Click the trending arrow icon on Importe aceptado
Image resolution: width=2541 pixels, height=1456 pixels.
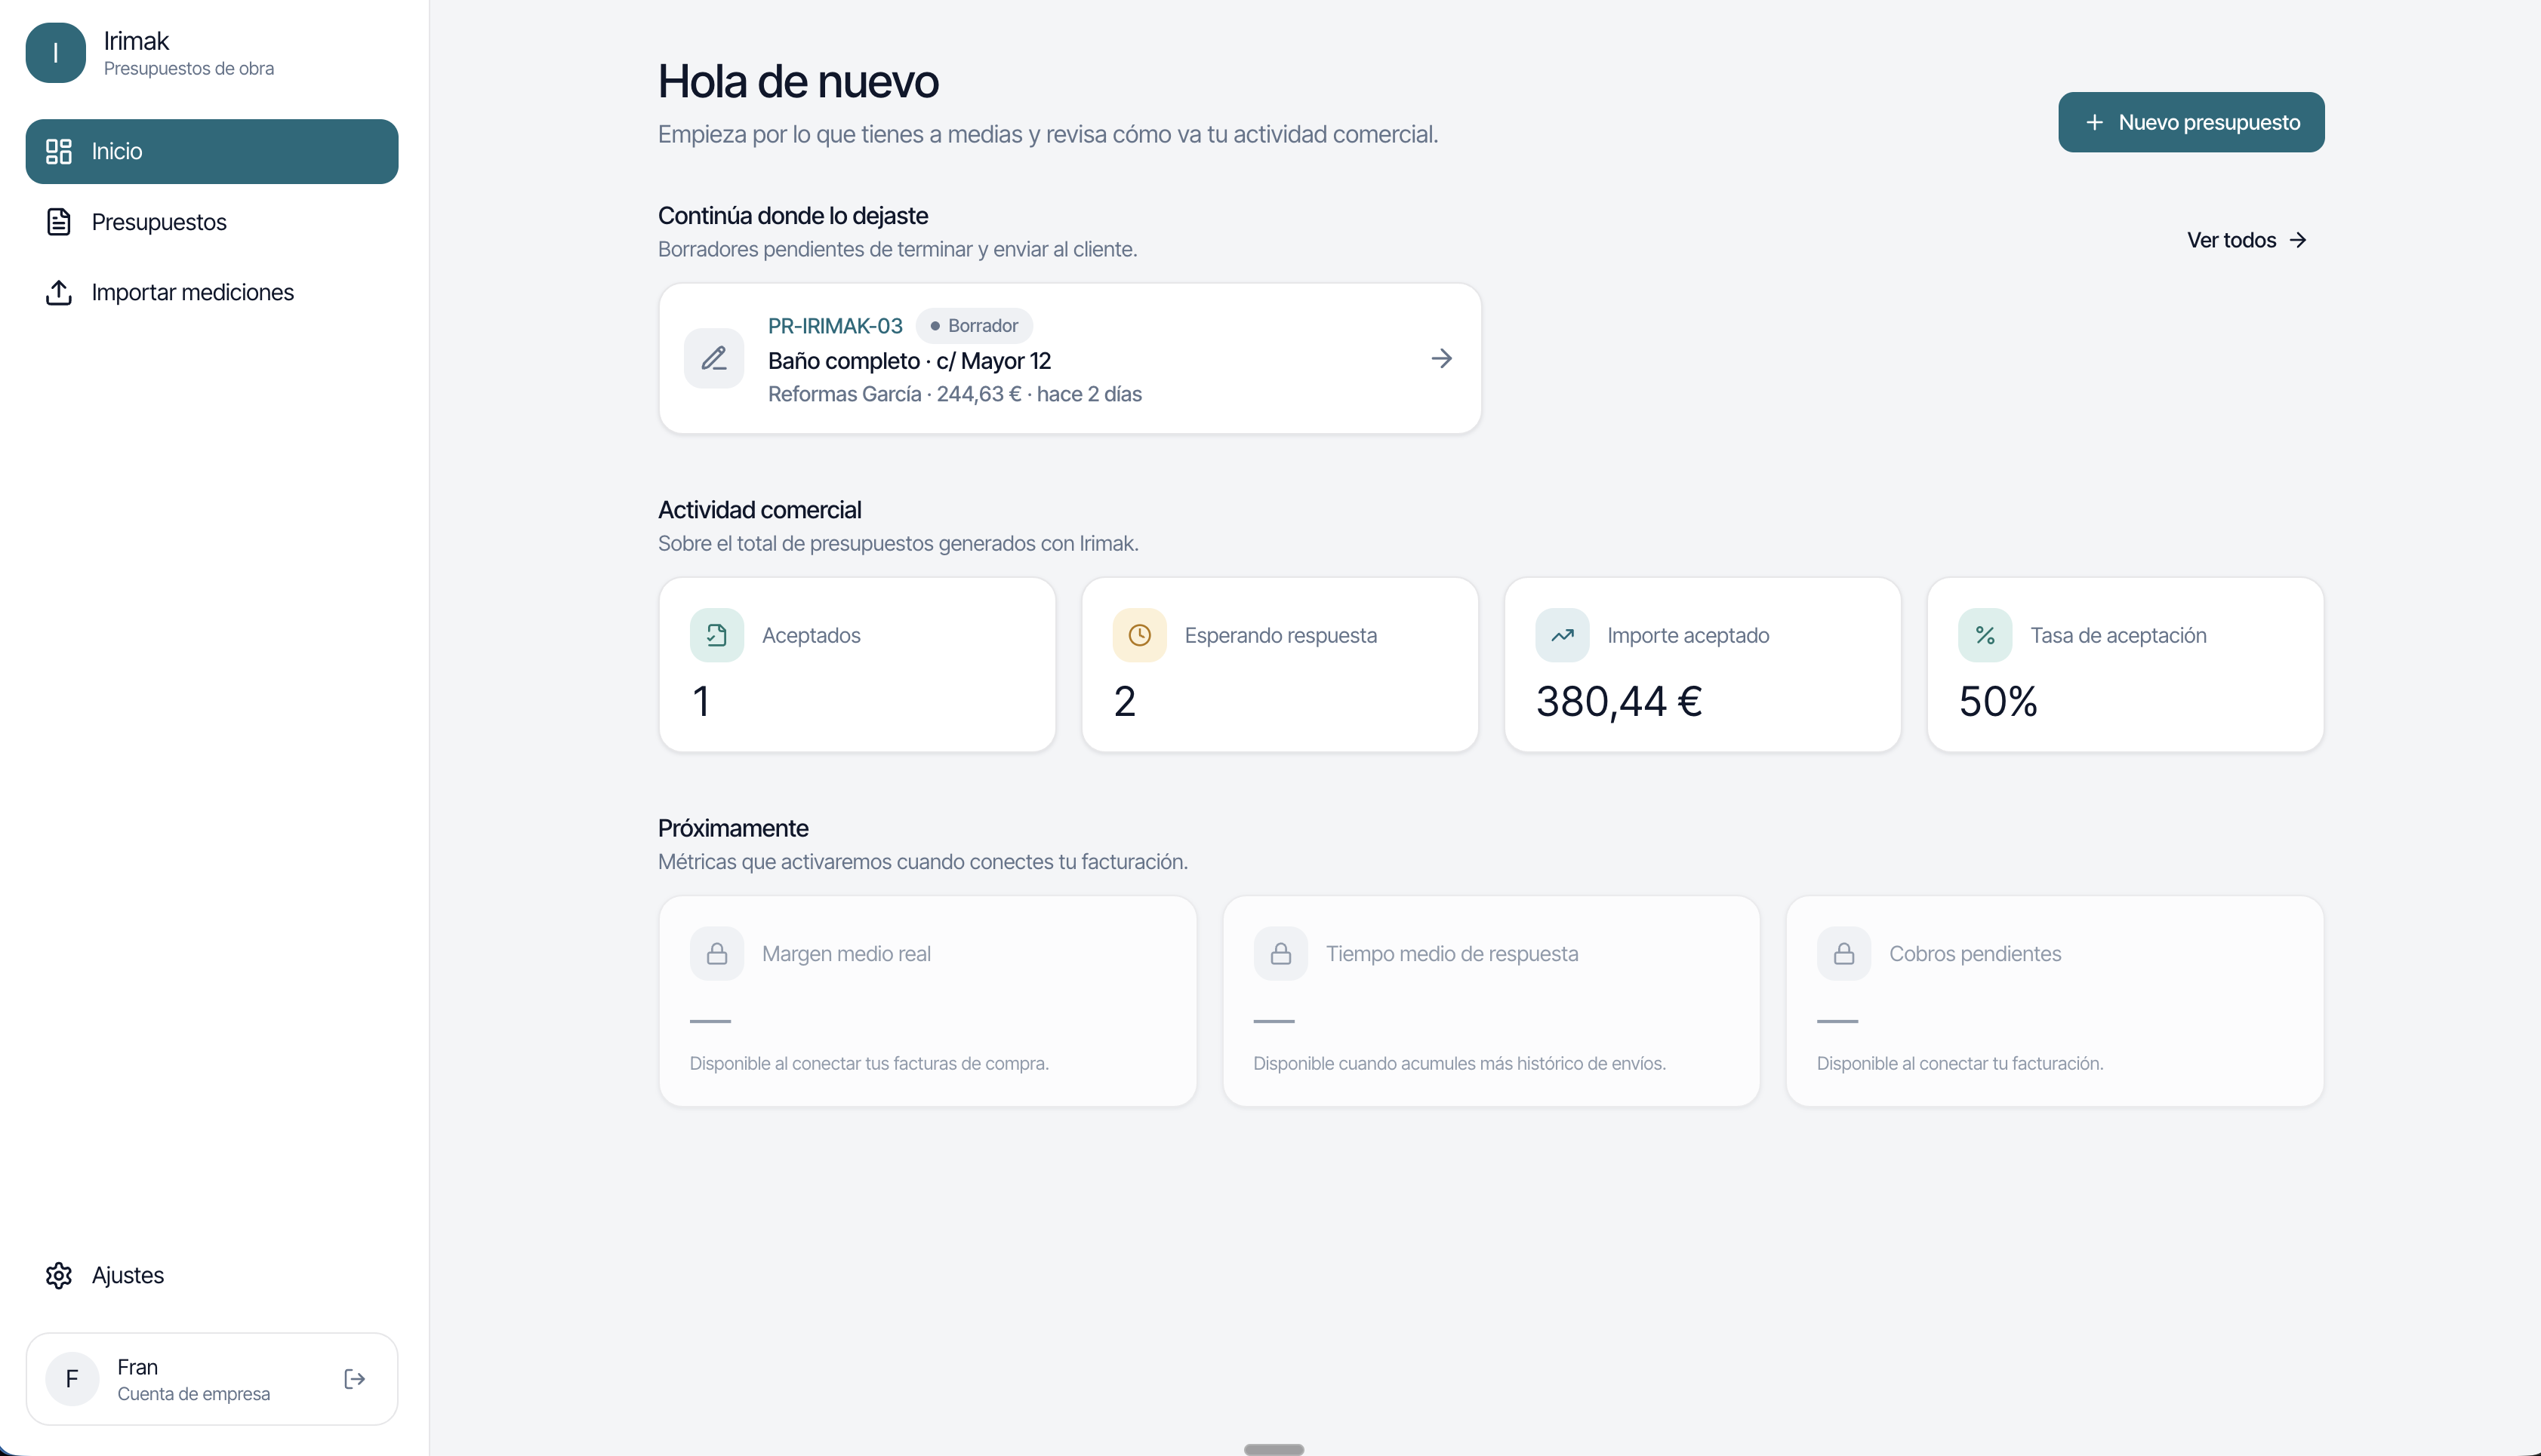[x=1563, y=635]
